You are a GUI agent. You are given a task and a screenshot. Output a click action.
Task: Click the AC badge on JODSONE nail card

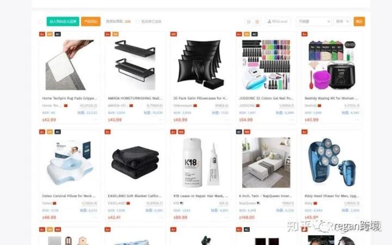pos(254,34)
